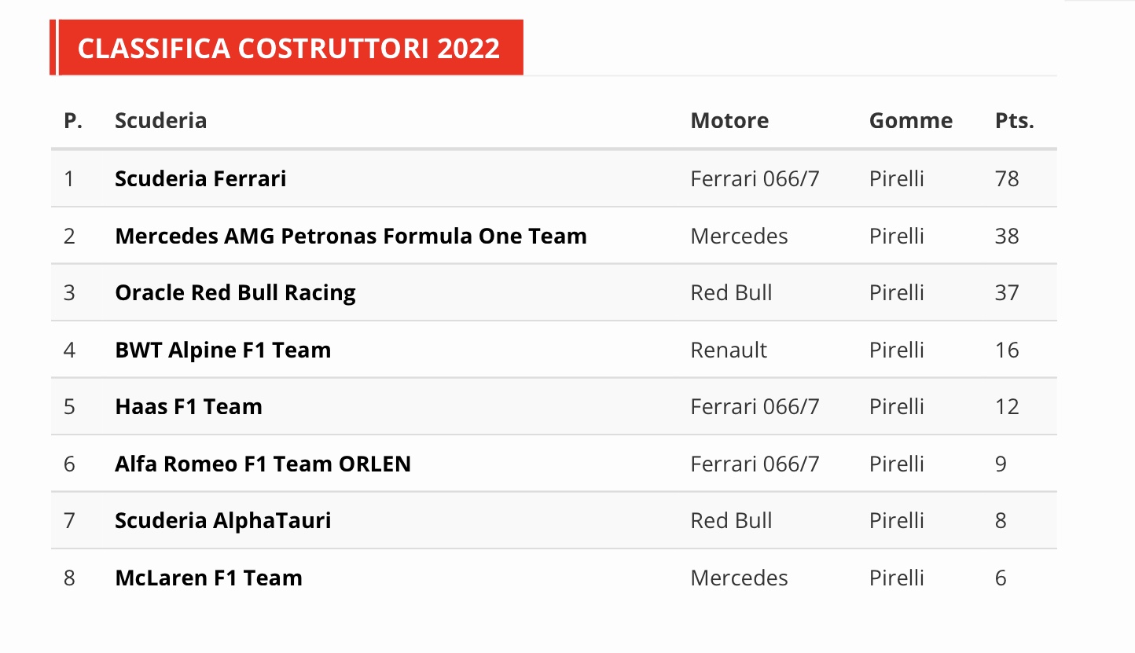
Task: Click the Renault engine cell
Action: click(x=729, y=350)
